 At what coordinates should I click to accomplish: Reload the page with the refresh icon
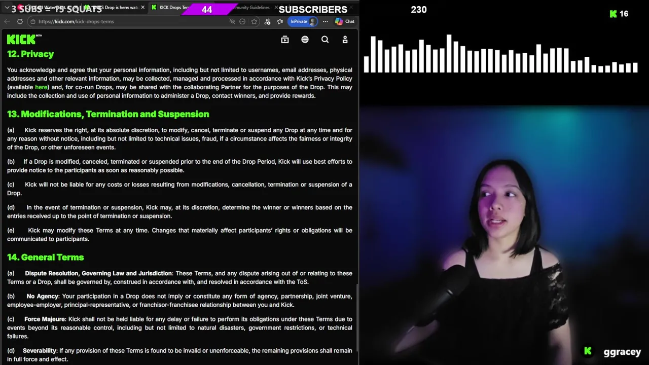tap(20, 21)
